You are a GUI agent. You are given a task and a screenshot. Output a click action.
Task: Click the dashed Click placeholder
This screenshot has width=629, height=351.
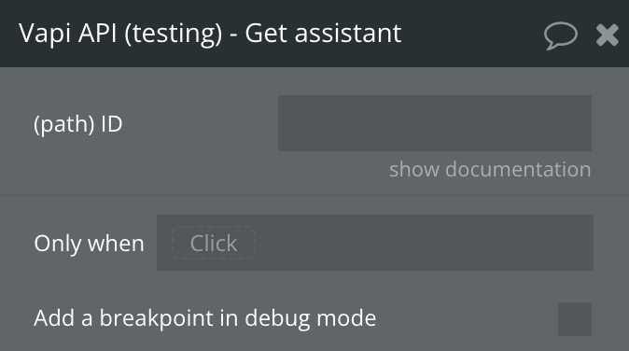pyautogui.click(x=214, y=243)
